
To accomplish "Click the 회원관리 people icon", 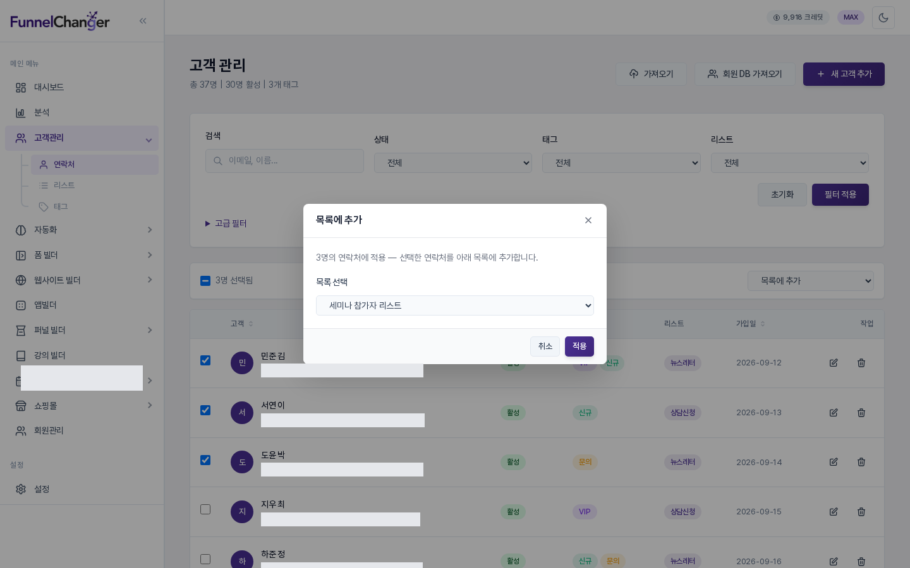I will (21, 431).
